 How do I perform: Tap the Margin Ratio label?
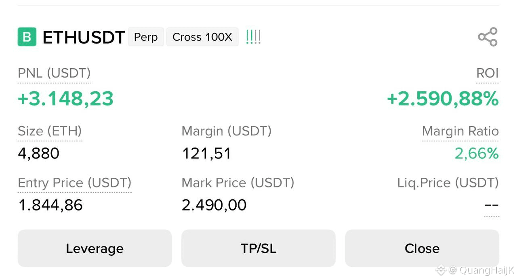[x=460, y=131]
